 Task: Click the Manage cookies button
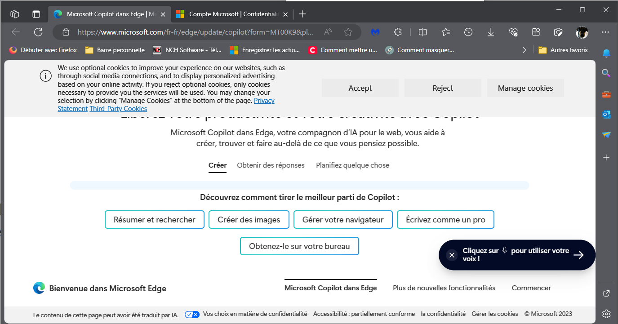pos(525,88)
